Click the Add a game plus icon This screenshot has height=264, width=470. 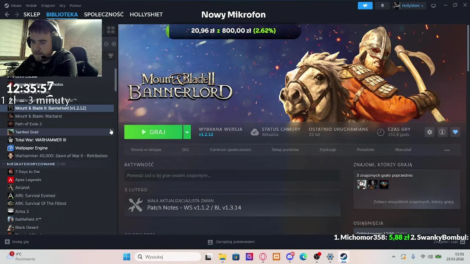pyautogui.click(x=7, y=242)
